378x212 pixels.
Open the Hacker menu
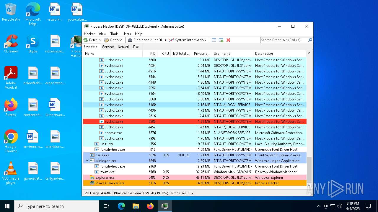point(89,34)
